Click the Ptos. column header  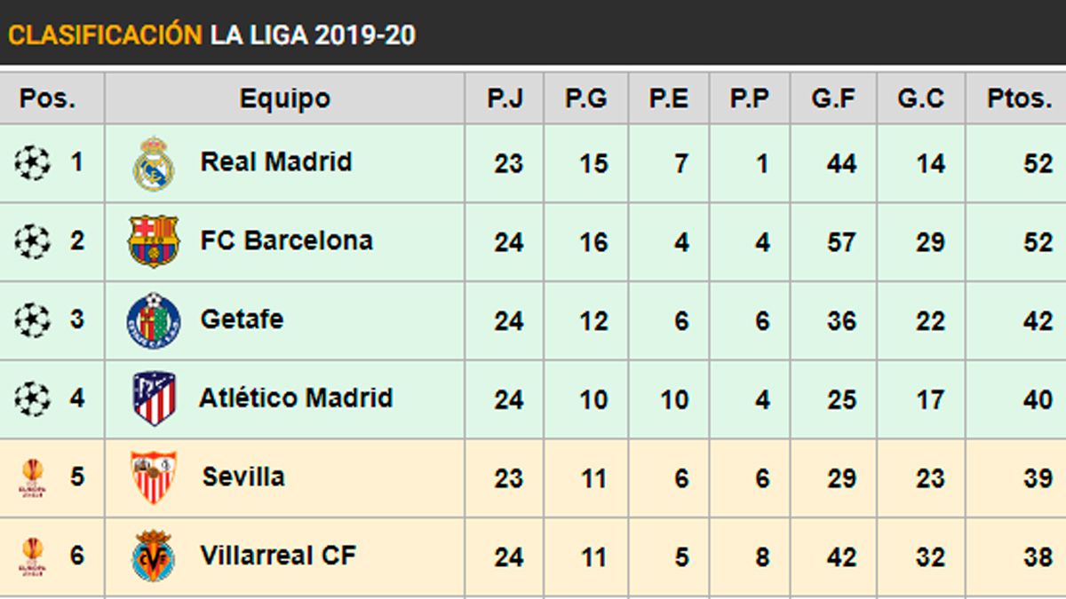point(1020,99)
